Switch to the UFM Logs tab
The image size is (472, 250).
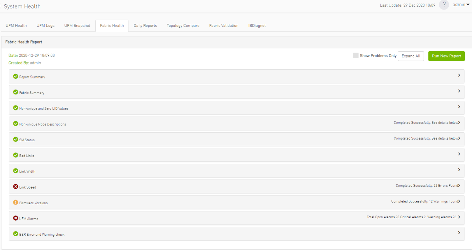46,25
